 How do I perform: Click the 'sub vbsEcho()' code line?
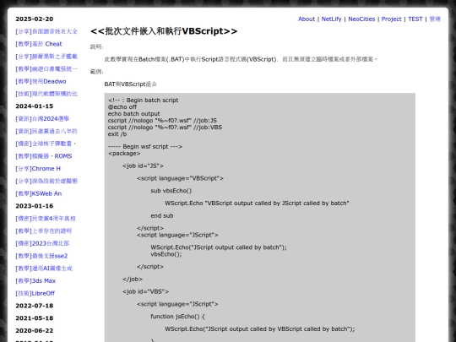tap(171, 191)
